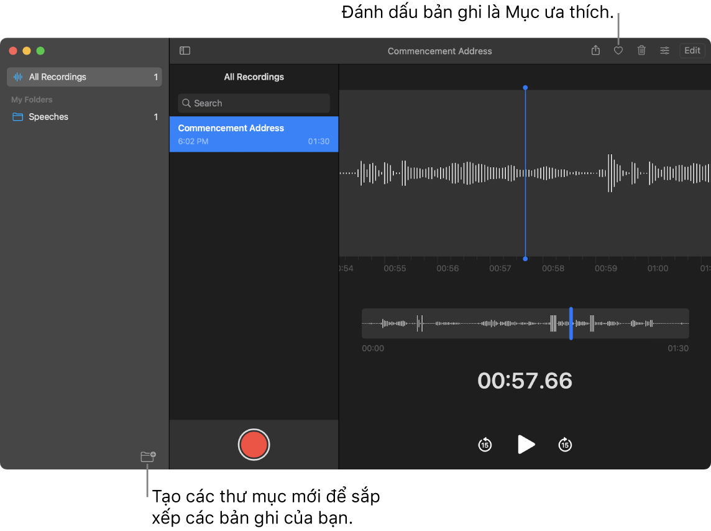The width and height of the screenshot is (711, 531).
Task: Click the waveform icon beside All Recordings
Action: click(x=17, y=76)
